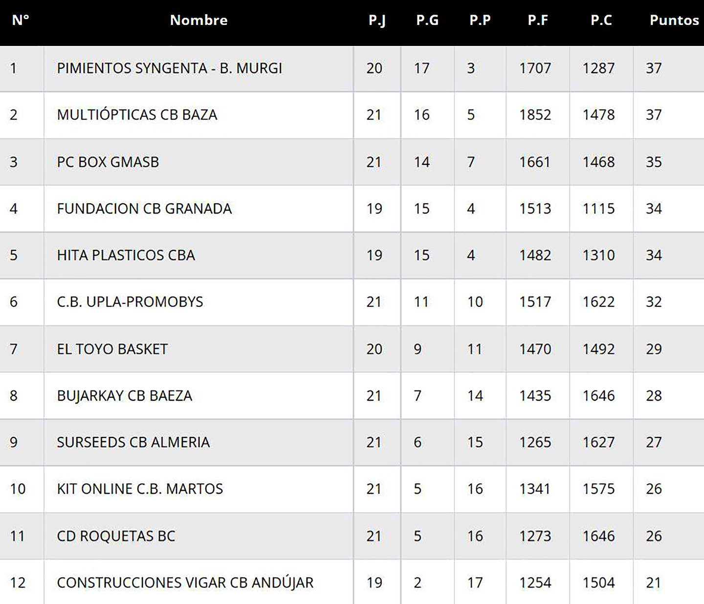Click EL TOYO BASKET team name
This screenshot has height=604, width=704.
(112, 349)
